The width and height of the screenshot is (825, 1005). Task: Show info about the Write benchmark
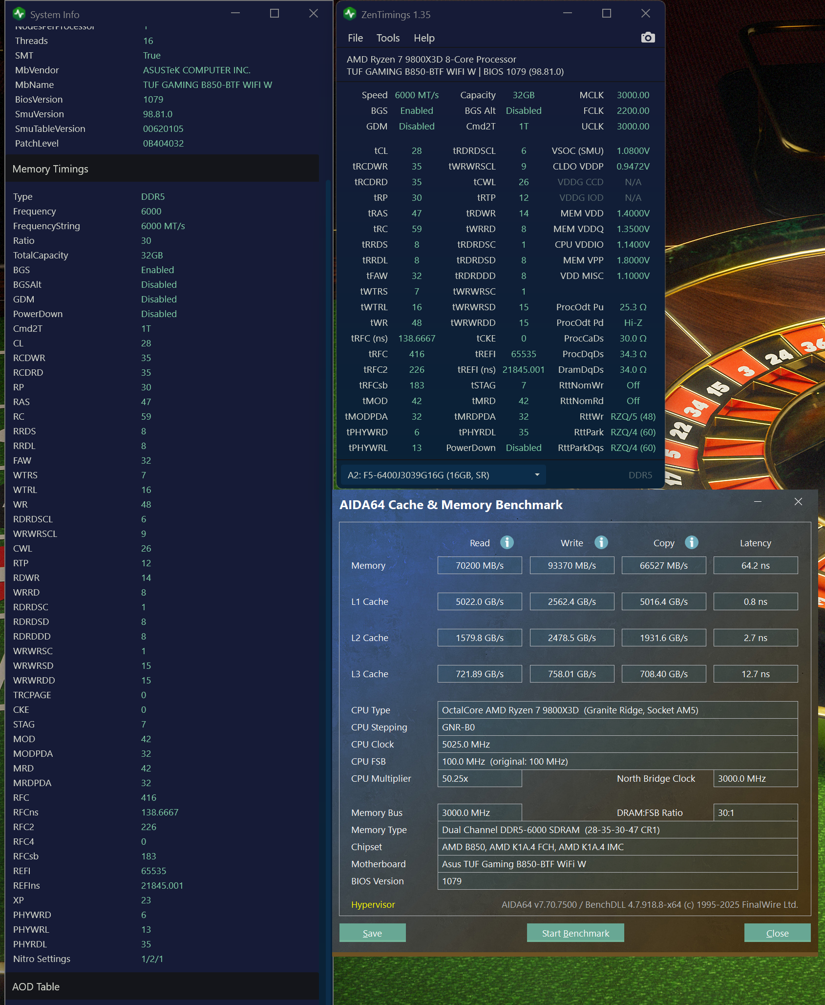click(601, 542)
